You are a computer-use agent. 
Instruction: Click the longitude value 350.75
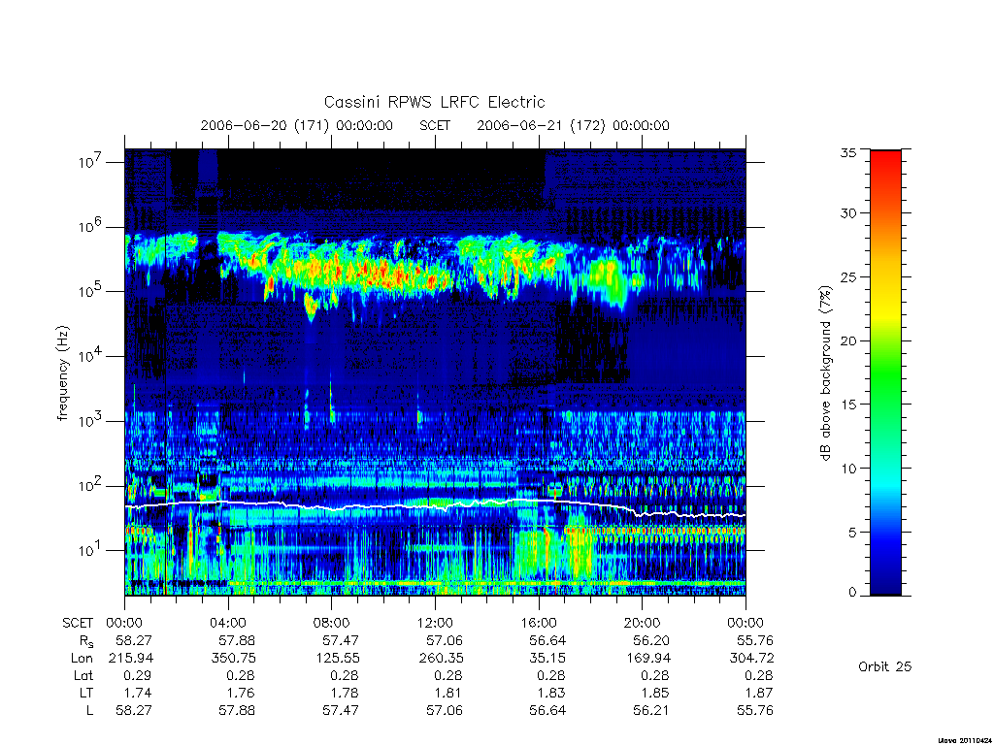click(234, 659)
